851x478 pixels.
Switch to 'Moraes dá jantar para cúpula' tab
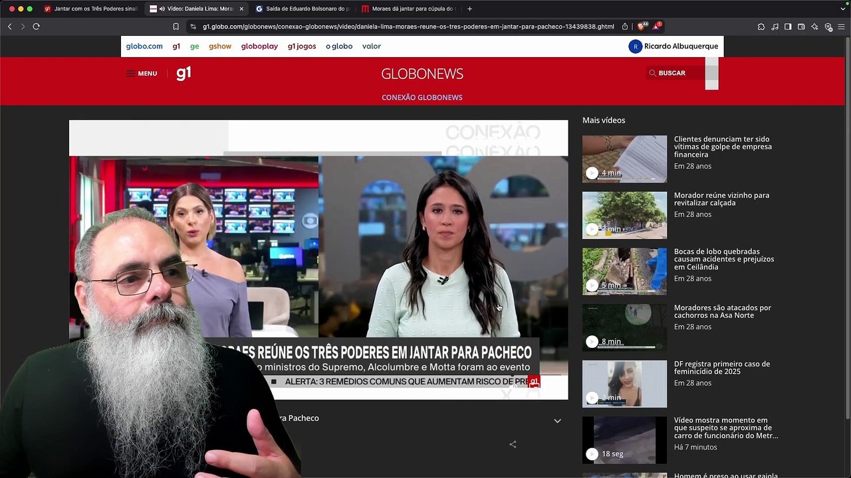pyautogui.click(x=410, y=9)
